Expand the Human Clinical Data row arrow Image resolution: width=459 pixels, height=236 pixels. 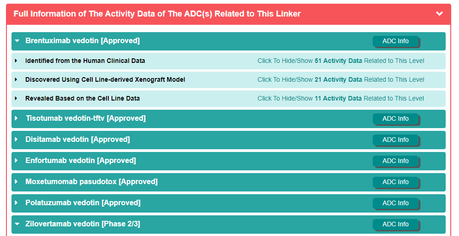[x=16, y=61]
